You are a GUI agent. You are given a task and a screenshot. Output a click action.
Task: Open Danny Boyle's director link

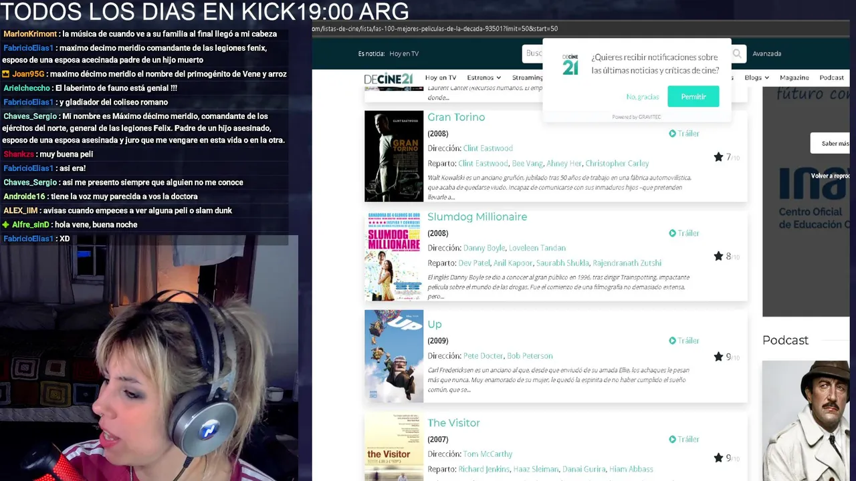(484, 248)
